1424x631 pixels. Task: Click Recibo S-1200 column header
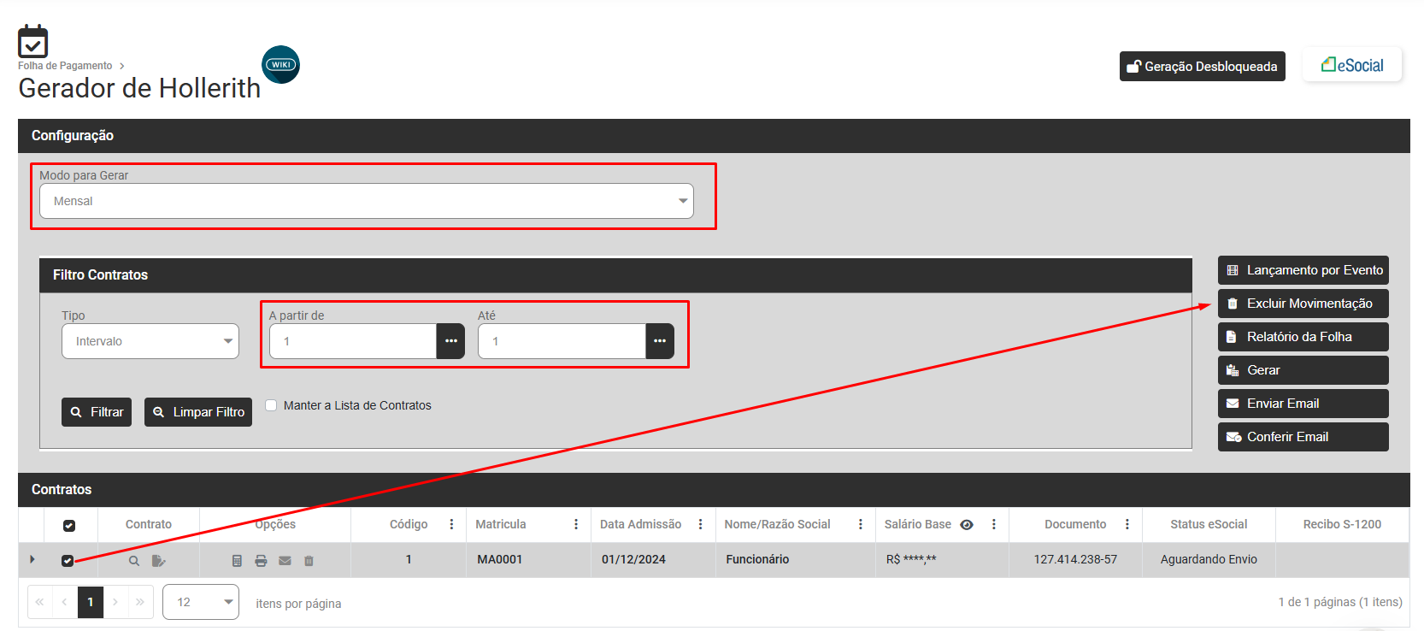(1342, 524)
